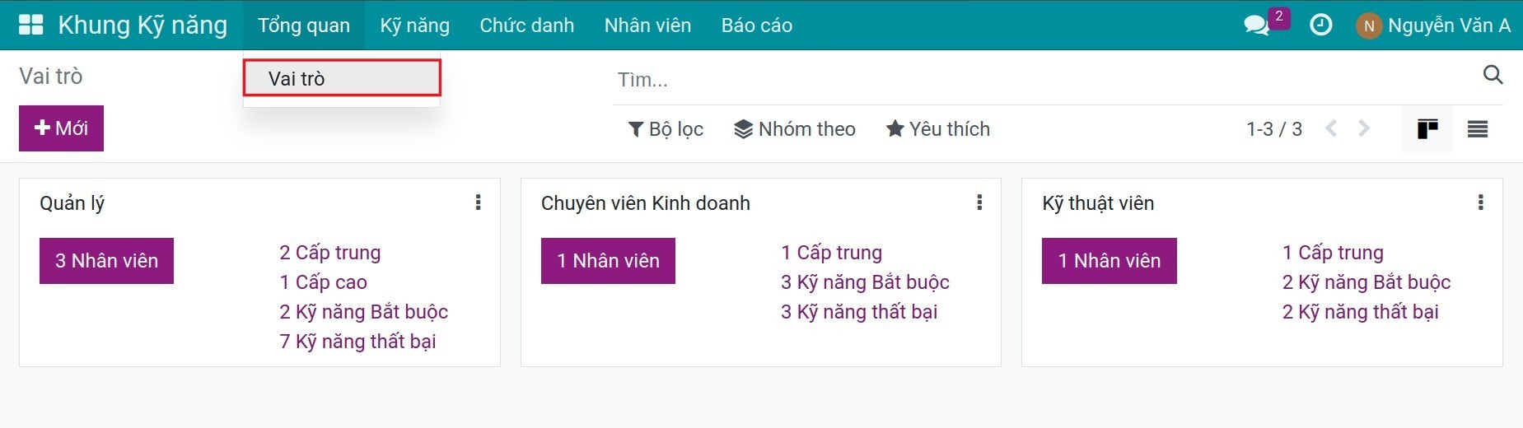
Task: Click Chuyên viên Kinh doanh card title
Action: 646,203
